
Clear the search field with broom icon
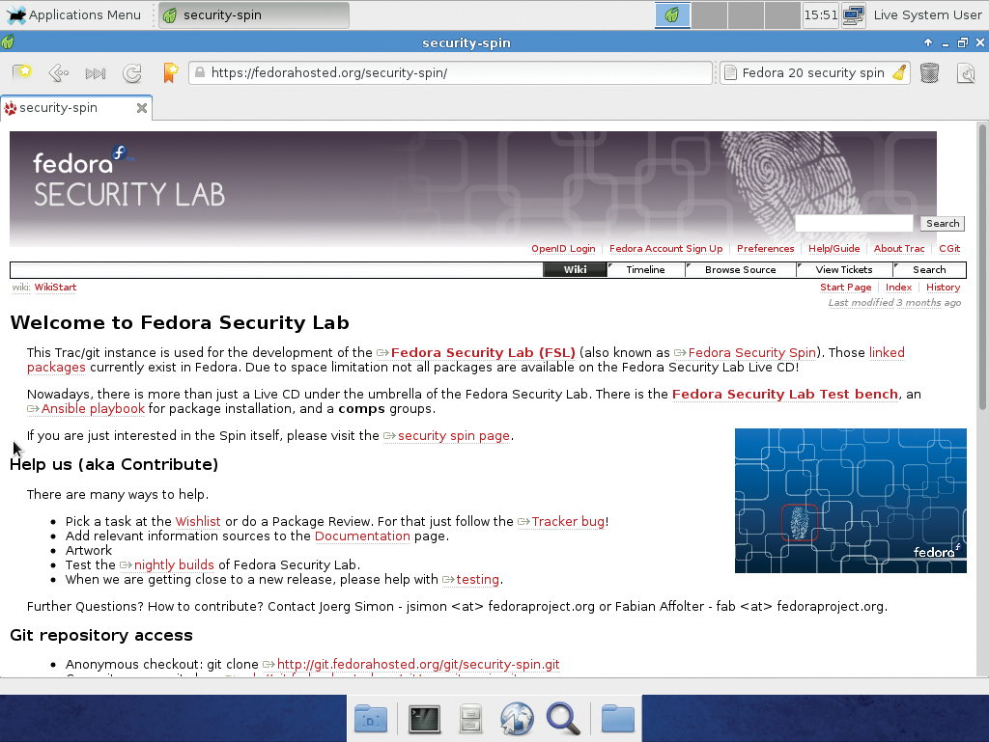[x=898, y=72]
